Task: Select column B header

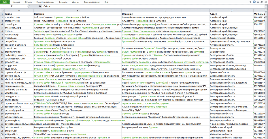Action: coord(78,11)
